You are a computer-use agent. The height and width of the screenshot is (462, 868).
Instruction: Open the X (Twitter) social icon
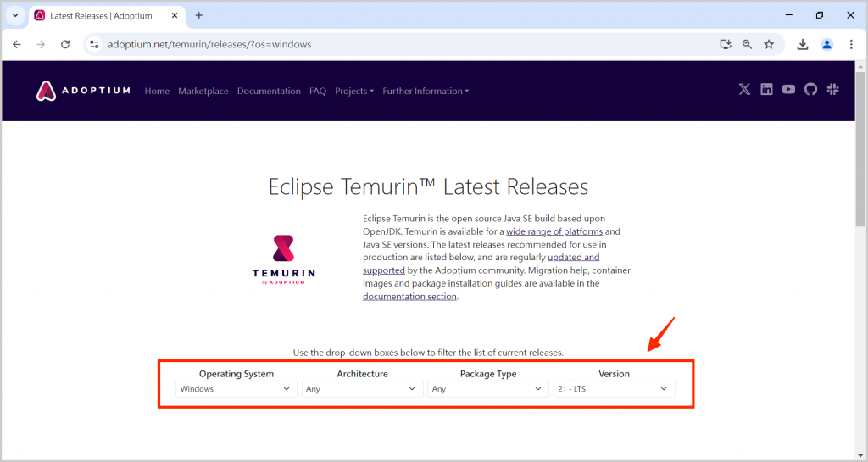coord(744,89)
